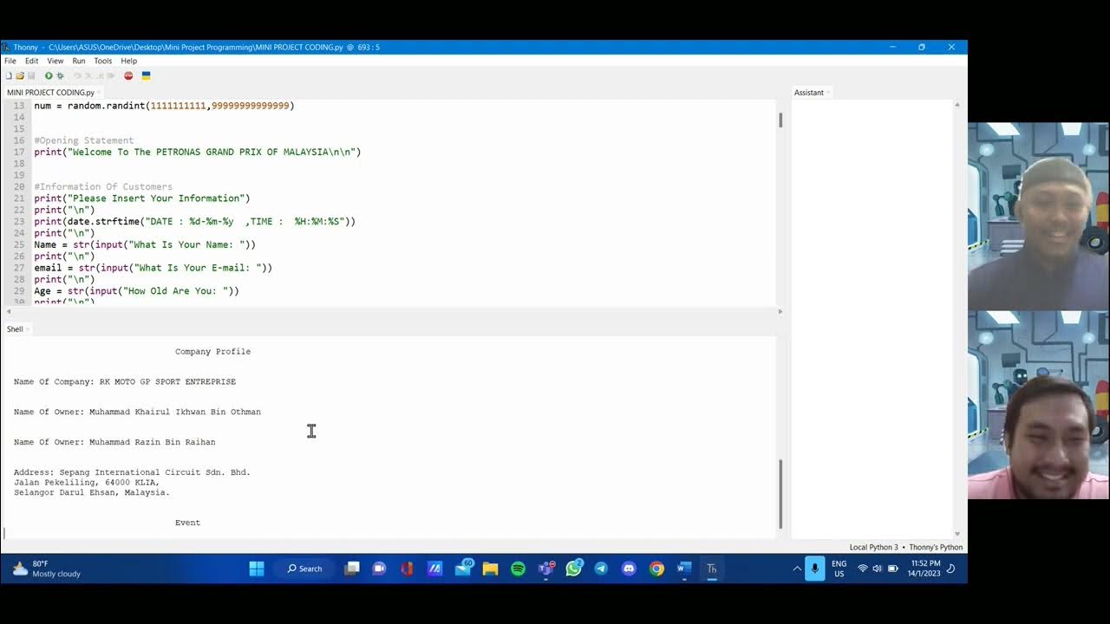Close the Shell panel tab
Screen dimensions: 1110x624
point(28,329)
